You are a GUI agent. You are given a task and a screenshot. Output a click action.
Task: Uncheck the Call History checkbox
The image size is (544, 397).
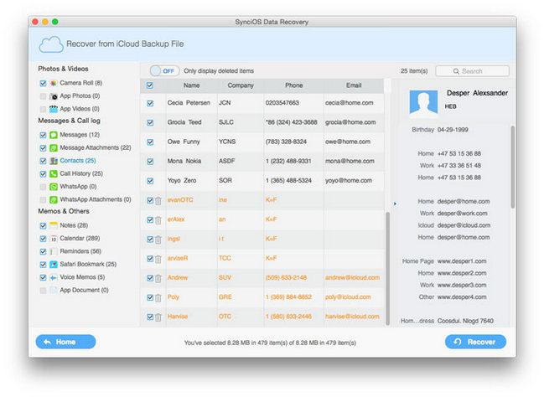point(43,173)
